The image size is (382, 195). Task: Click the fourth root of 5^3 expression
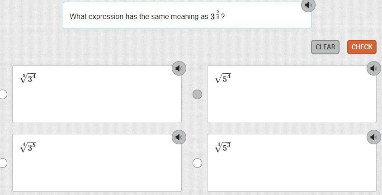coord(223,147)
